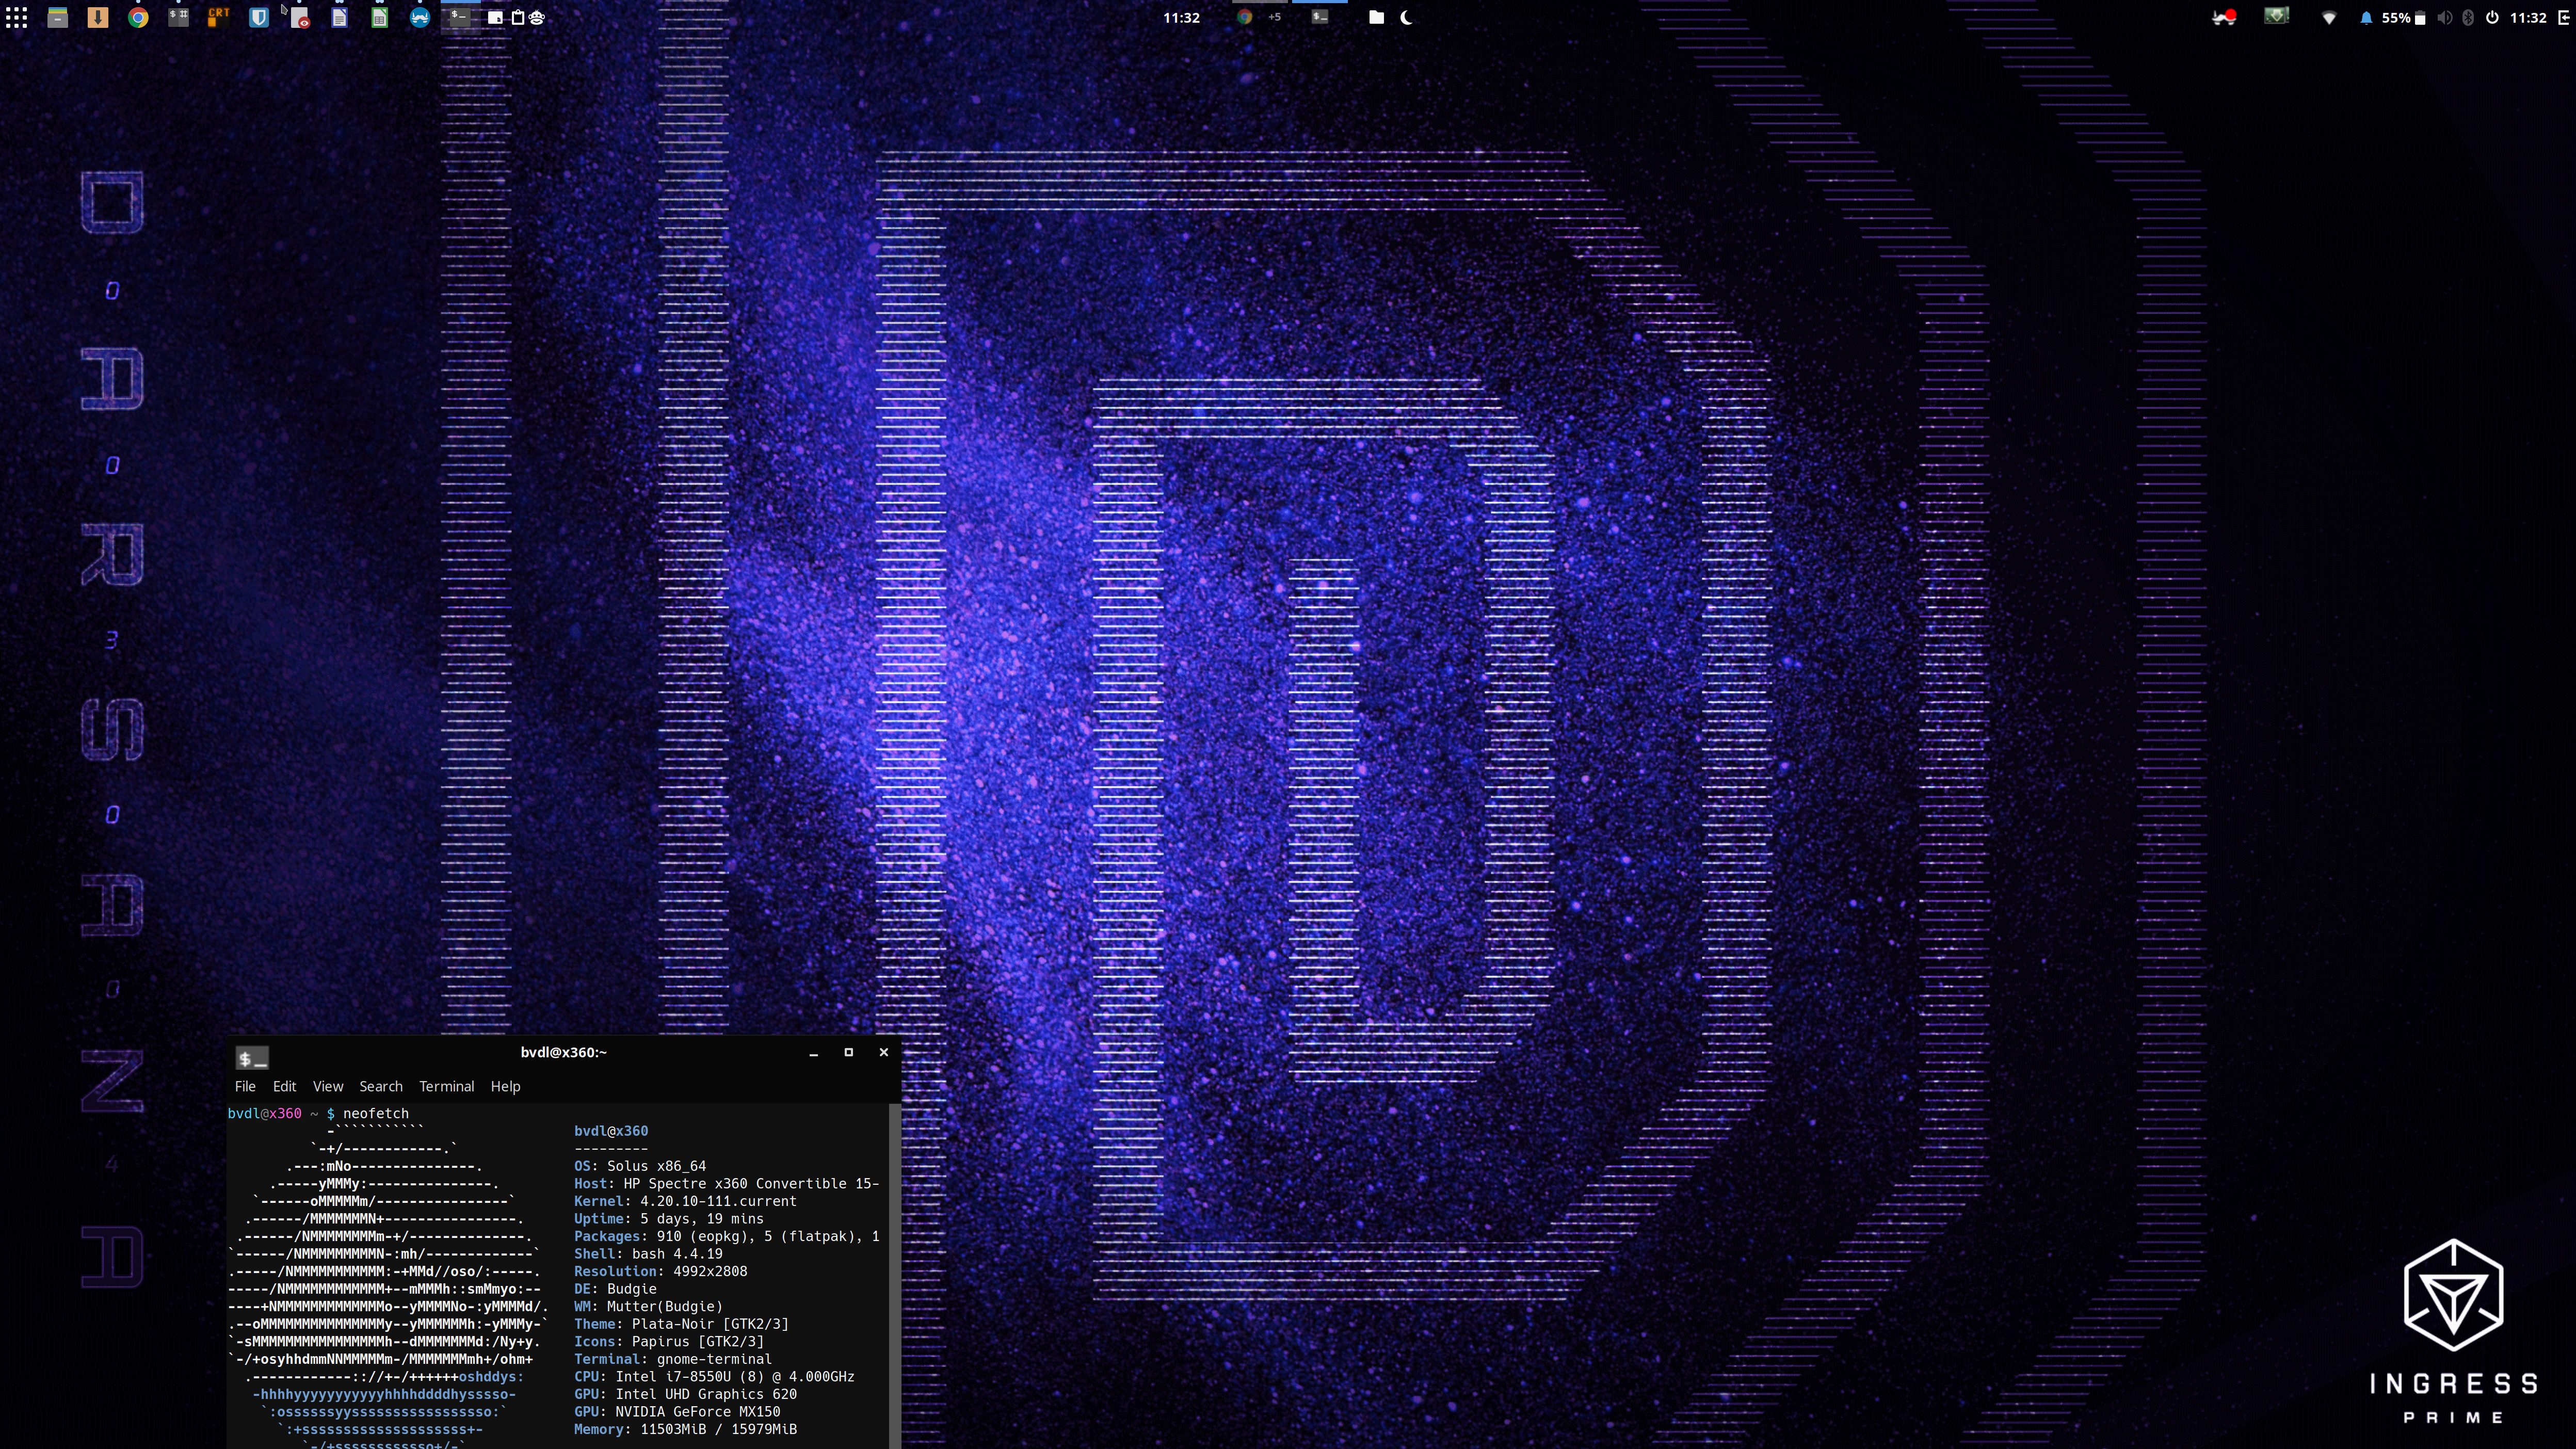Close the bvdl@x360 terminal window
Screen dimensions: 2576x1449
(x=883, y=1052)
